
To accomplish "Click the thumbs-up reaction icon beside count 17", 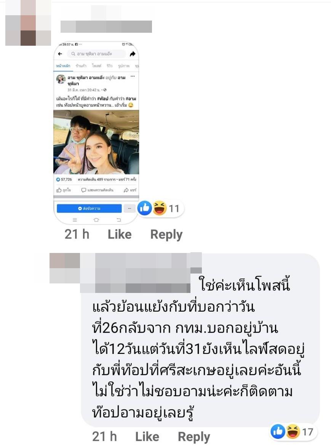I will (x=278, y=431).
